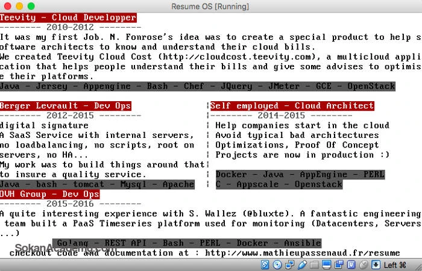Click the keyboard capture arrow icon

[x=376, y=265]
